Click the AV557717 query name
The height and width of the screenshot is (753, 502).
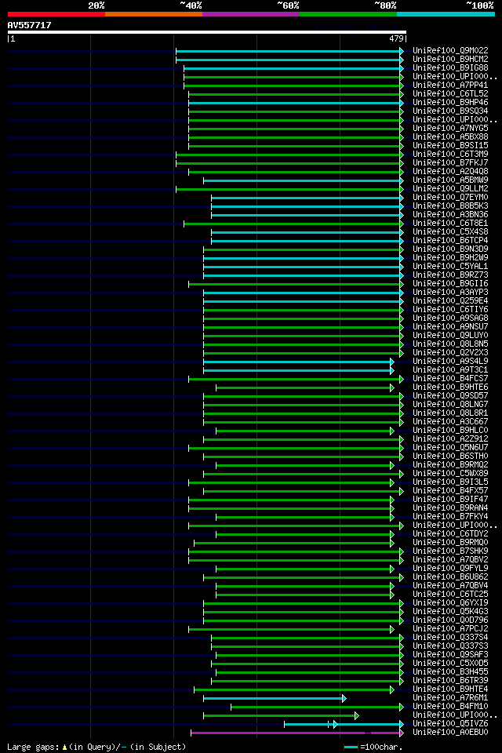(x=29, y=25)
